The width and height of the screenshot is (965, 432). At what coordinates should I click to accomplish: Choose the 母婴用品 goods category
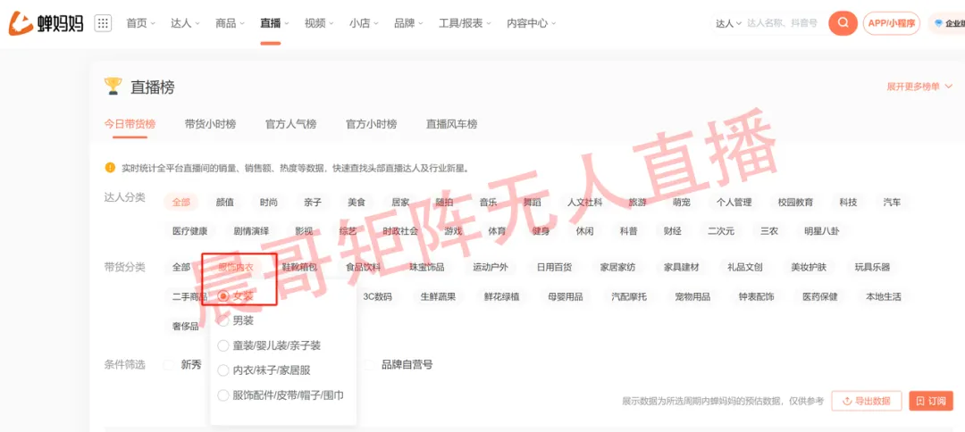(565, 297)
